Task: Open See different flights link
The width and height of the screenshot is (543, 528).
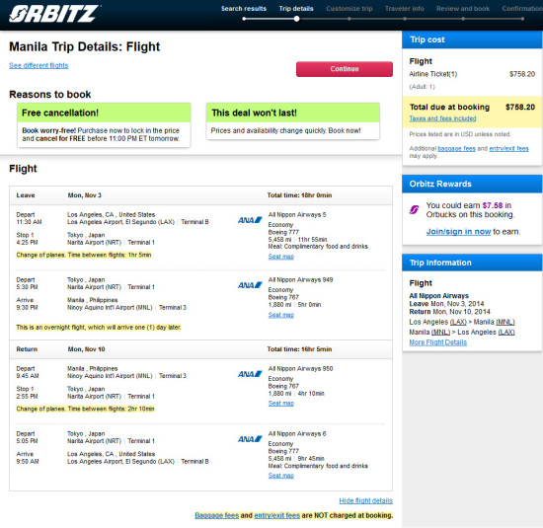Action: point(39,65)
